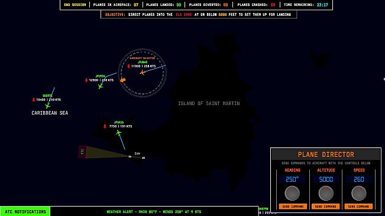Screen dimensions: 385x216
Task: Click the ISLAND OF SAINT MARTIN label
Action: 209,103
